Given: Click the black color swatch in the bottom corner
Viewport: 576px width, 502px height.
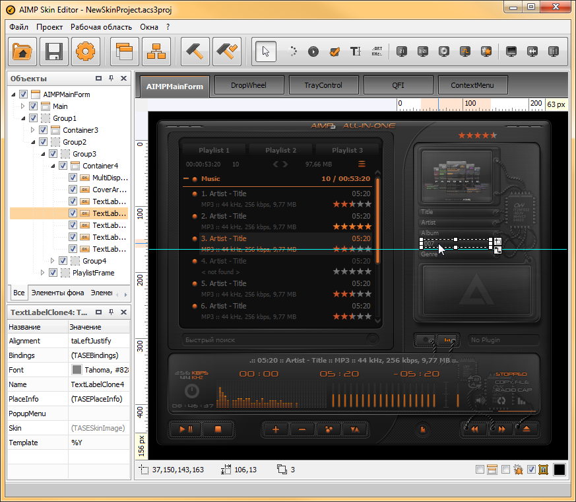Looking at the screenshot, I should 559,469.
